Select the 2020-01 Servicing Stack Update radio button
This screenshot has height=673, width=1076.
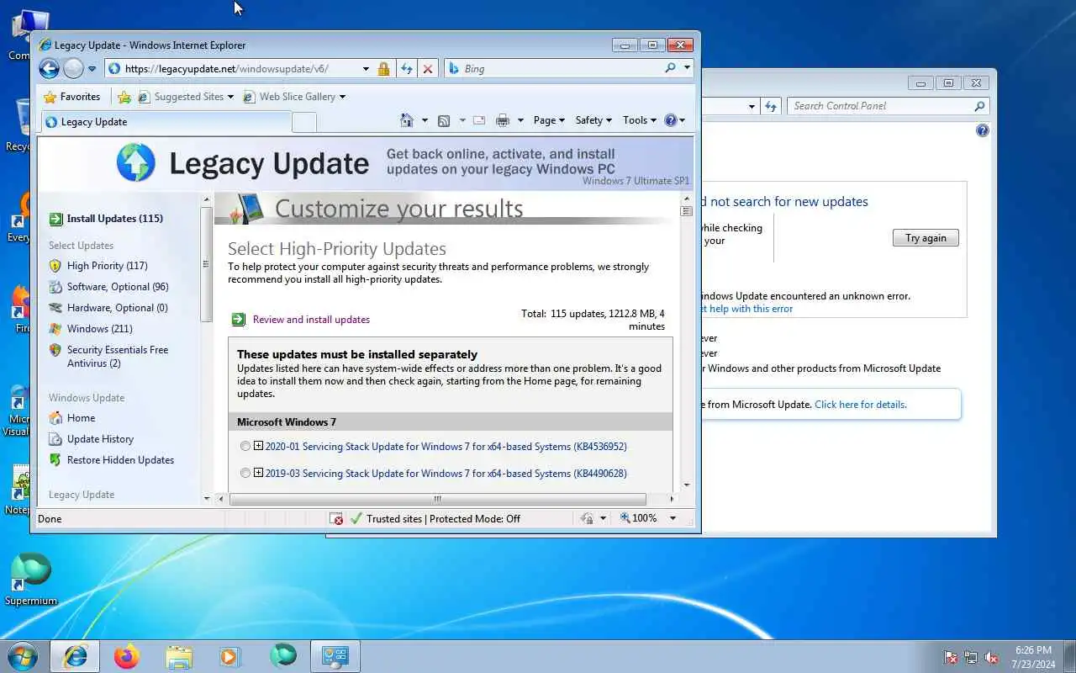[245, 447]
